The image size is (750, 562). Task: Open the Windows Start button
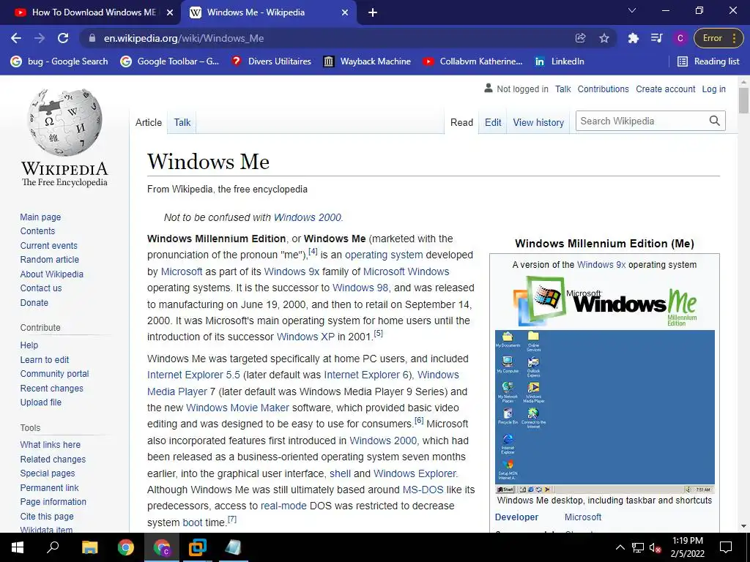[x=18, y=547]
